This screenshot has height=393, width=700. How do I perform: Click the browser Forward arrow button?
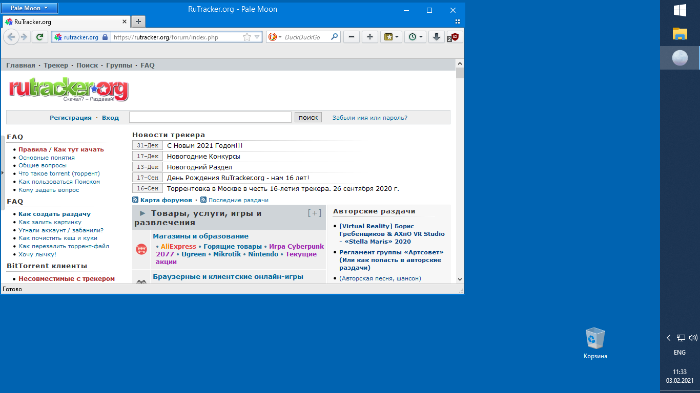click(24, 37)
